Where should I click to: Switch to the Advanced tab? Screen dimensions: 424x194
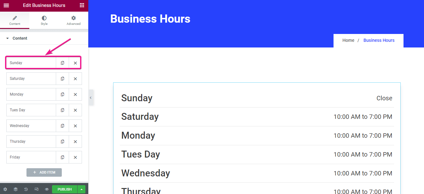73,20
